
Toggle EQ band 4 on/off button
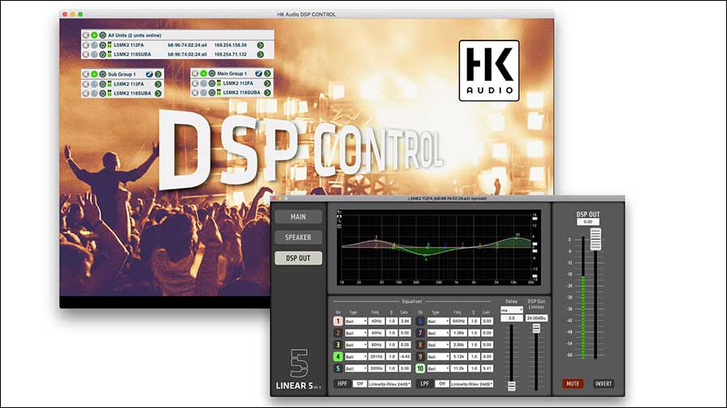pos(338,356)
